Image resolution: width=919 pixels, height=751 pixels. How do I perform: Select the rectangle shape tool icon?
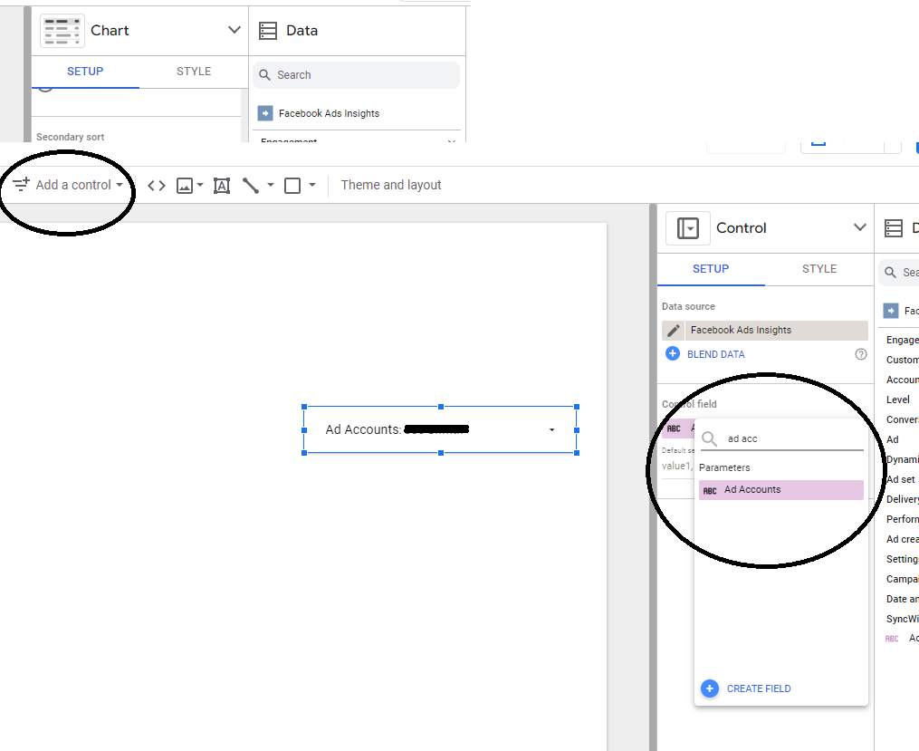292,186
